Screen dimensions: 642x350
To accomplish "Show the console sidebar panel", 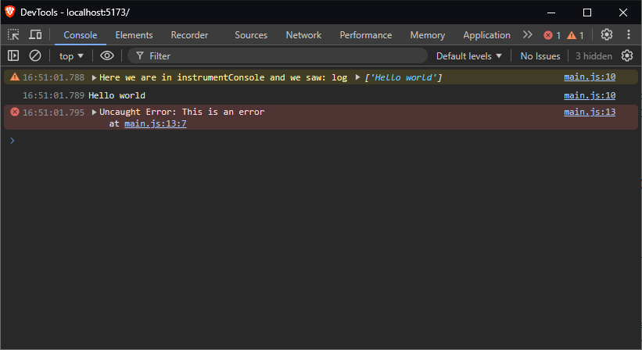I will pyautogui.click(x=13, y=55).
